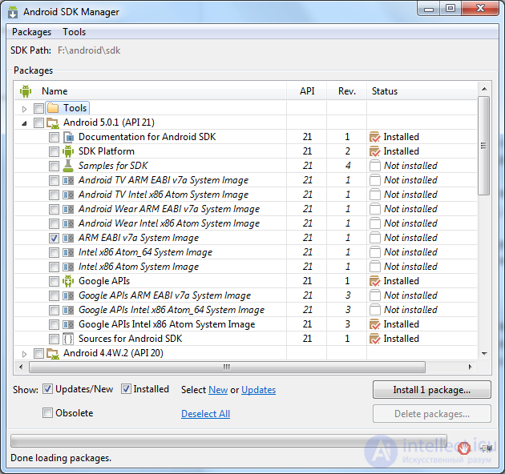Toggle the Installed show filter checkbox

127,389
